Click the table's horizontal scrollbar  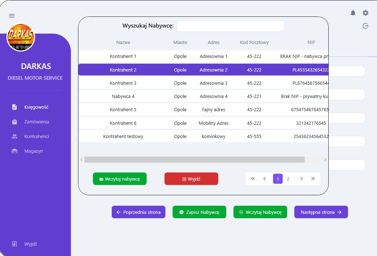tap(194, 159)
